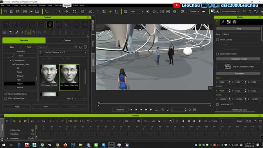Open the timeline track list icon
Screen dimensions: 263x148
coord(7,121)
